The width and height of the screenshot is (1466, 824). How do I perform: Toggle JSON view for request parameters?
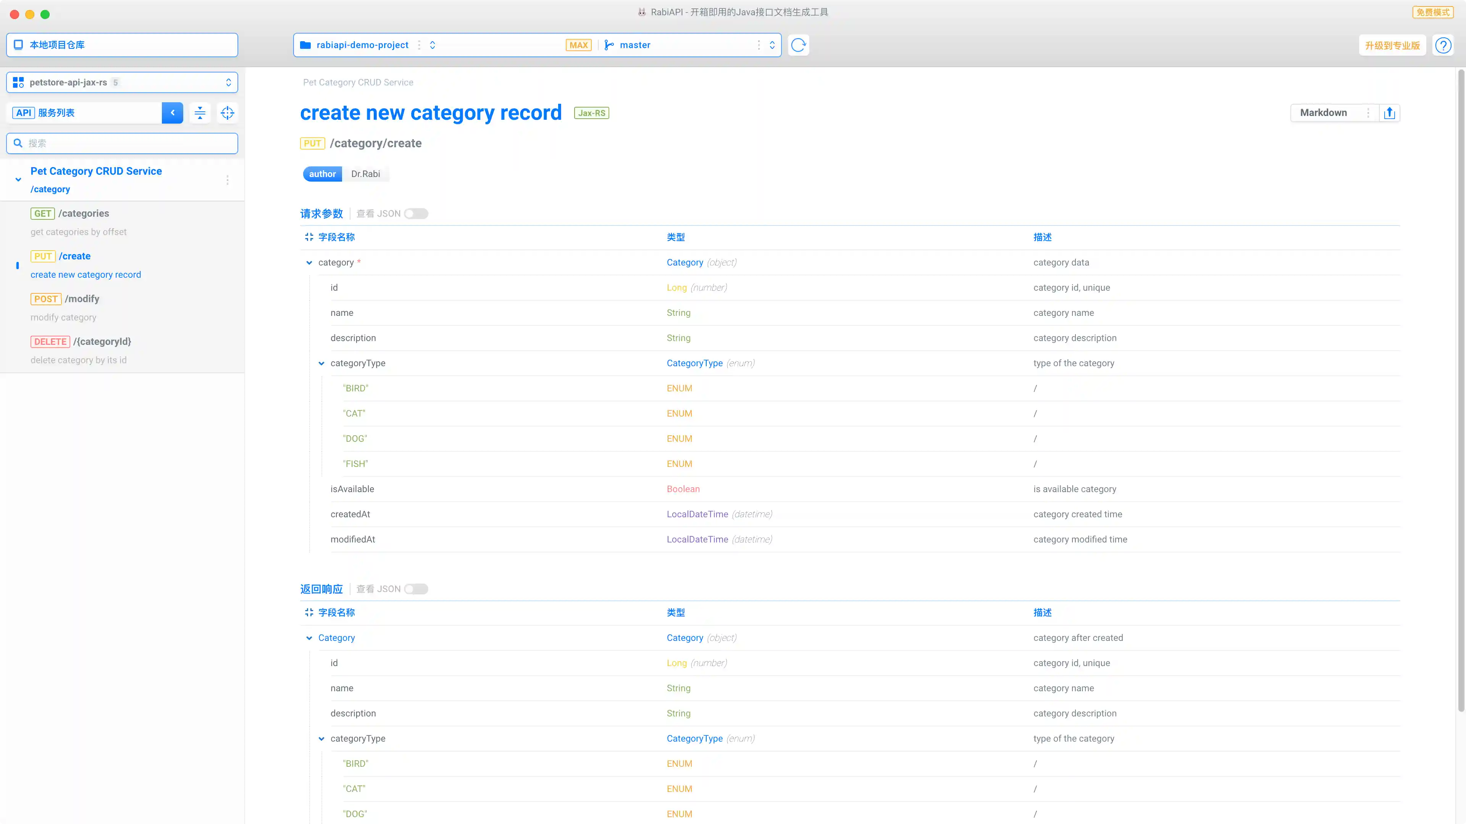pos(416,214)
